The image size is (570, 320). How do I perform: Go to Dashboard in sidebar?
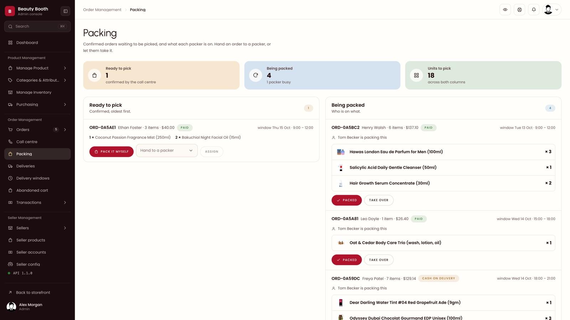coord(37,43)
